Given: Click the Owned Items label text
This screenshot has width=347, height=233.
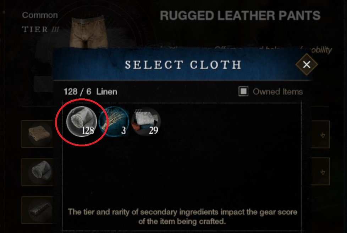Looking at the screenshot, I should click(x=278, y=92).
